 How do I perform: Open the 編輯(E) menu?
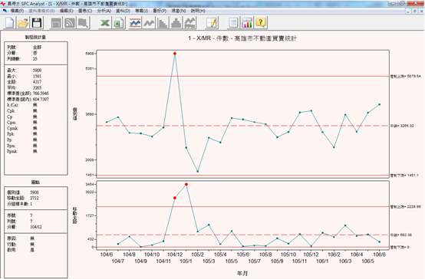(67, 11)
